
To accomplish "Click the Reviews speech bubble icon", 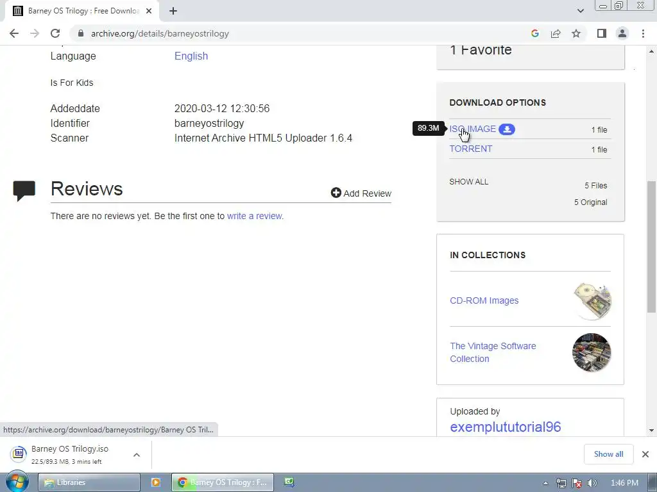I will pyautogui.click(x=24, y=190).
